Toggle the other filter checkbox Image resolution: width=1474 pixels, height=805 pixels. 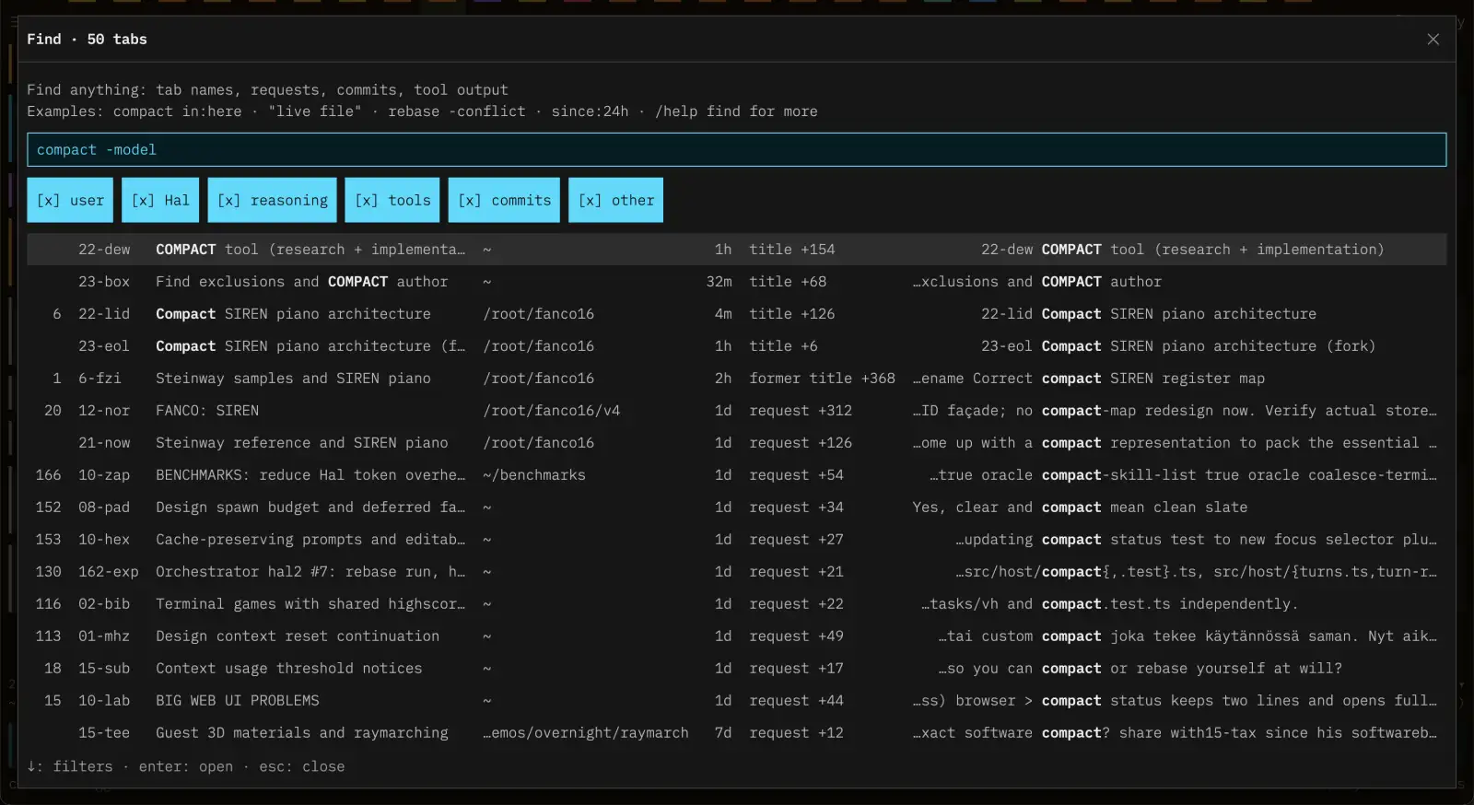coord(615,200)
